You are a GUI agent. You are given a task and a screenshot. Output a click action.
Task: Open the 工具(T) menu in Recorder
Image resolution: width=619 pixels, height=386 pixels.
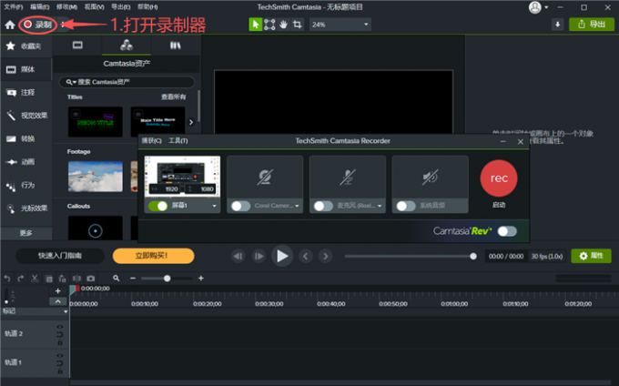178,141
